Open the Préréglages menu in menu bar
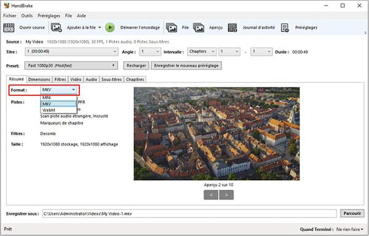Viewport: 369px width, 236px height. [x=49, y=16]
